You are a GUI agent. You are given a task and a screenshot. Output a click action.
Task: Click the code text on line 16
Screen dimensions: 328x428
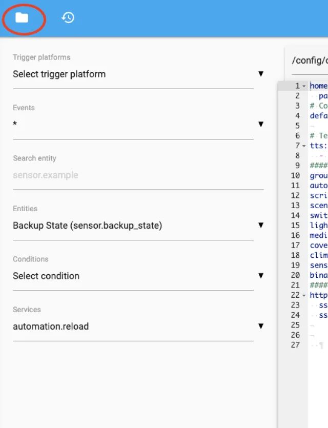[x=318, y=236]
